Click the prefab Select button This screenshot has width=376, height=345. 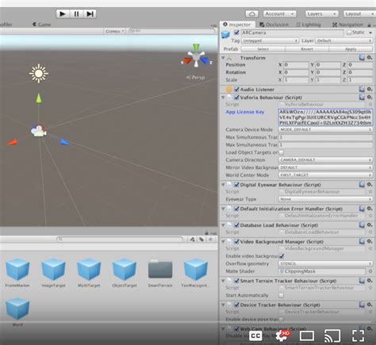pyautogui.click(x=263, y=49)
